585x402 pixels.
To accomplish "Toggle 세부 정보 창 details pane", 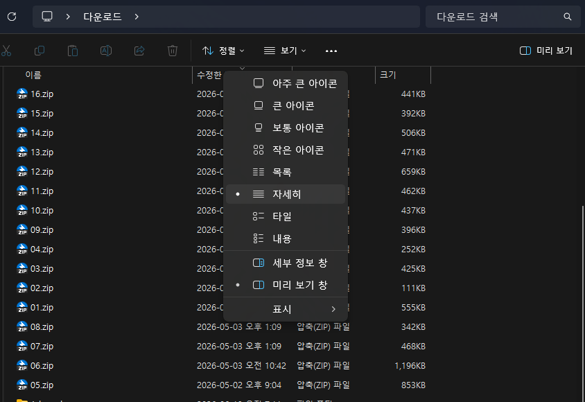I will point(286,263).
